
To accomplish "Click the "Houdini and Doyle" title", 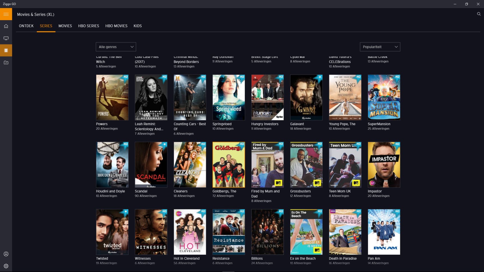I will pyautogui.click(x=110, y=191).
